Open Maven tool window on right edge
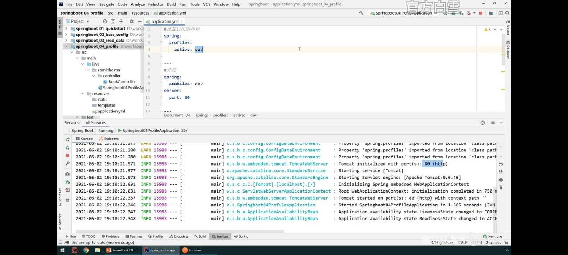Screen dimensions: 568x255 [x=508, y=27]
